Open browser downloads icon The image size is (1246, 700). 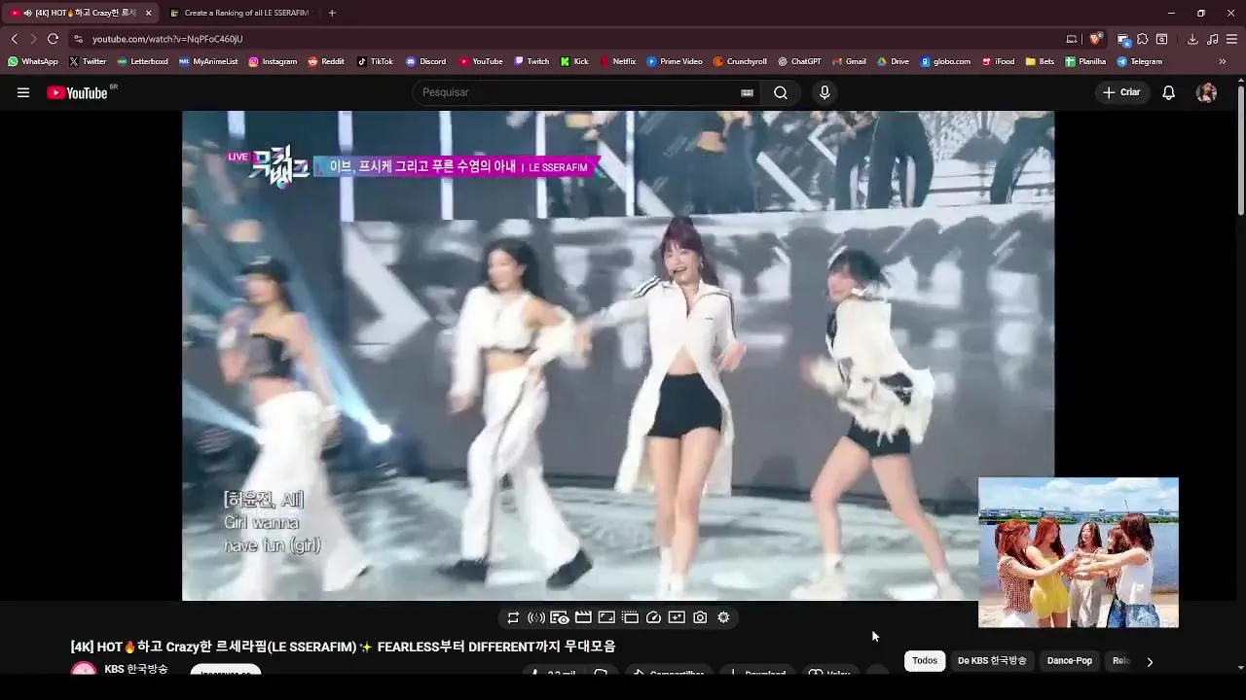tap(1192, 39)
